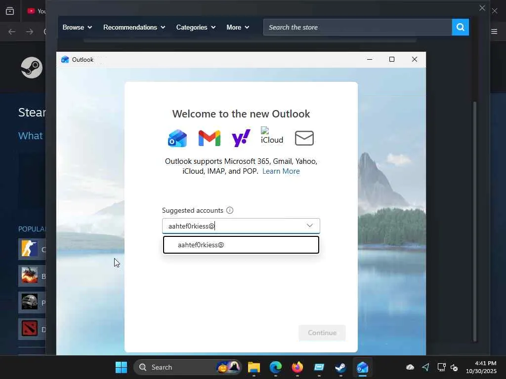506x379 pixels.
Task: Minimize the Outlook window
Action: [x=370, y=59]
